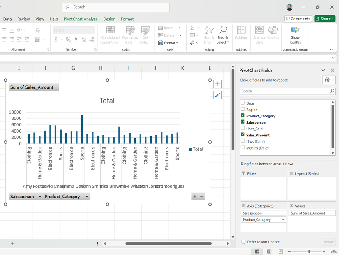The image size is (339, 255).
Task: Apply Percent Style number format
Action: [x=68, y=40]
